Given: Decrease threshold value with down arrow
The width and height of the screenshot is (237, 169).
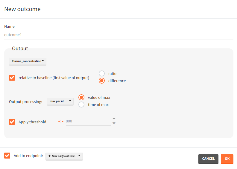Looking at the screenshot, I should click(x=114, y=123).
